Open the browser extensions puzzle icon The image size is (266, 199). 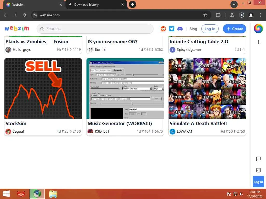(x=218, y=15)
